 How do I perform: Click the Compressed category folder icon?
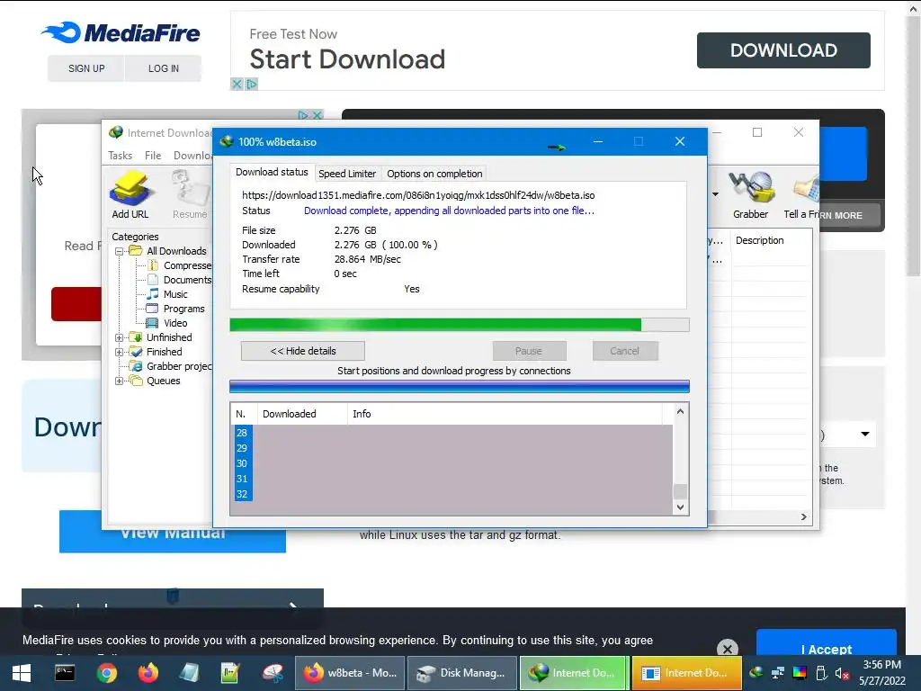pos(153,265)
